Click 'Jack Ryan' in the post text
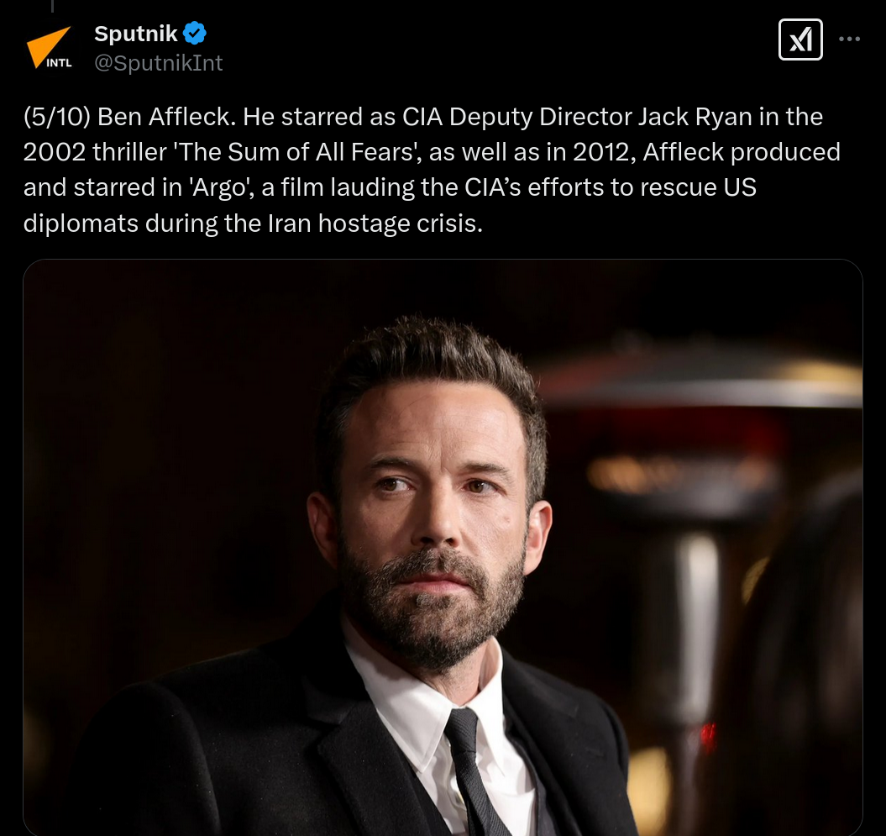This screenshot has height=836, width=886. pos(695,117)
